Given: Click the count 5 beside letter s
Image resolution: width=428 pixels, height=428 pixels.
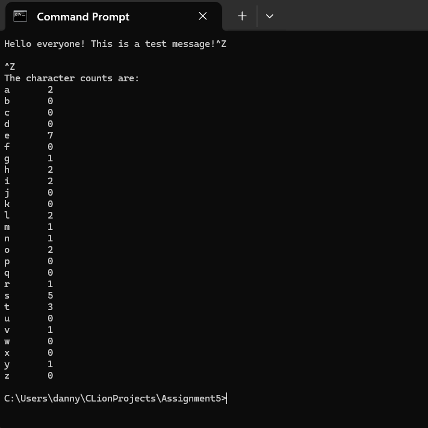Looking at the screenshot, I should coord(51,296).
